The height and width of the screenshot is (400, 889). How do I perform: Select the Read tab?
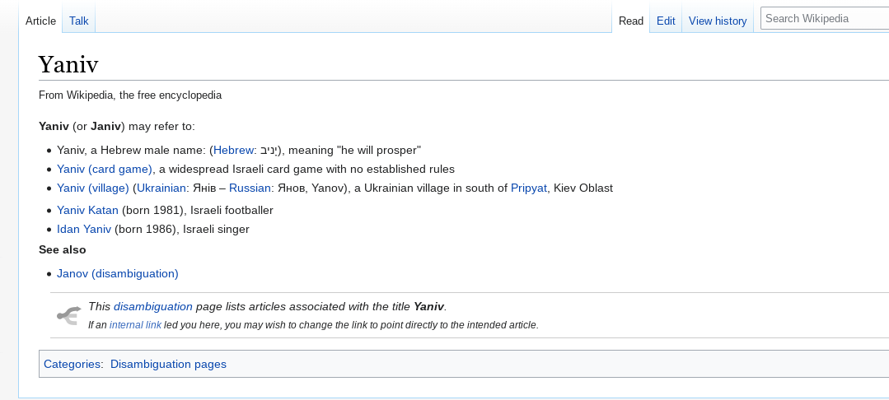tap(630, 21)
